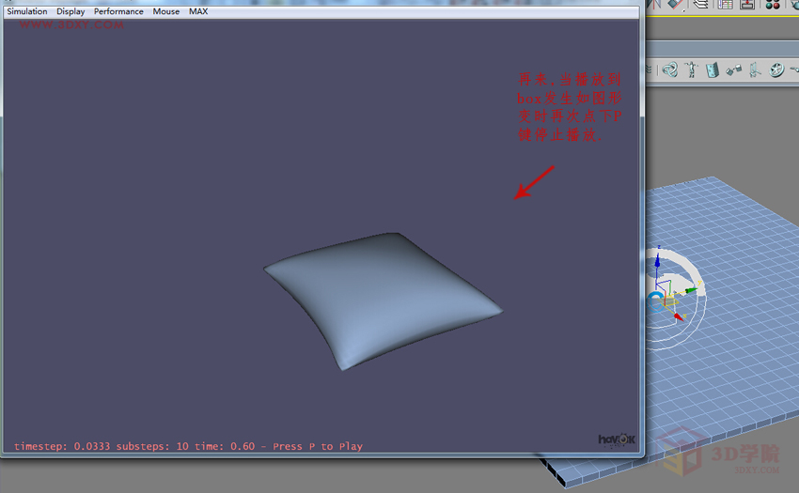Open the Schematic View icon
This screenshot has height=493, width=799.
pyautogui.click(x=747, y=4)
